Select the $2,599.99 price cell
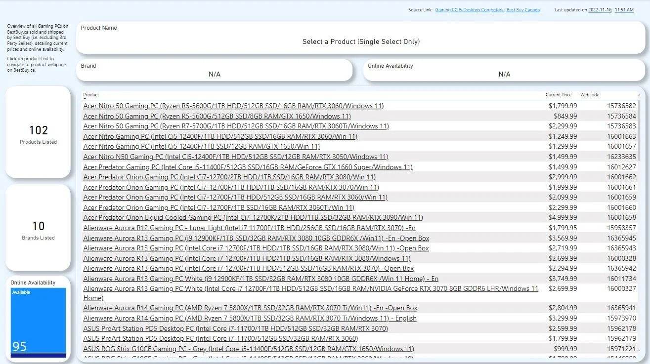Image resolution: width=650 pixels, height=364 pixels. click(563, 328)
